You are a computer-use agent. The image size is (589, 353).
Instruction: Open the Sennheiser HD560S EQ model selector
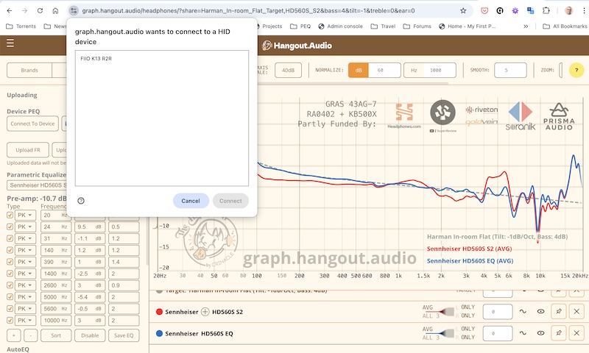36,185
